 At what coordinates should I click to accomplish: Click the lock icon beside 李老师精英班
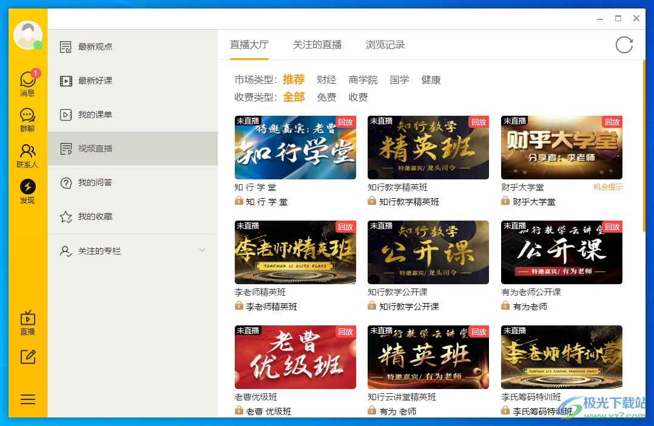coord(238,306)
